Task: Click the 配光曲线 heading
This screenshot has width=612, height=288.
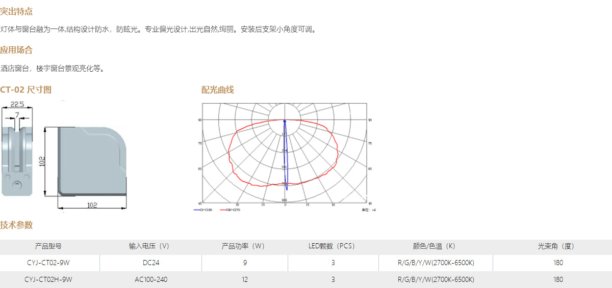Action: tap(218, 90)
